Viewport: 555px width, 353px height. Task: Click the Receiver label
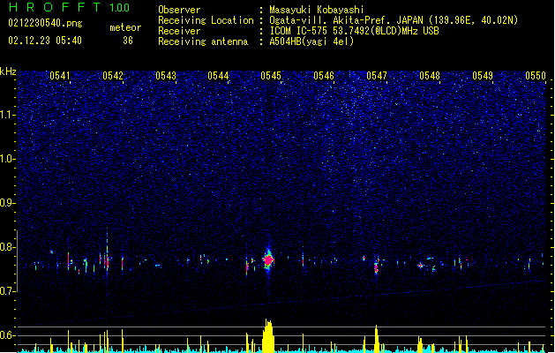179,31
